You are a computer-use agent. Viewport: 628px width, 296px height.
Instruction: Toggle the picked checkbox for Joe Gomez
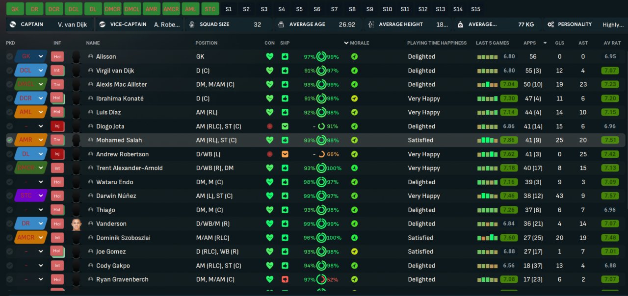10,251
